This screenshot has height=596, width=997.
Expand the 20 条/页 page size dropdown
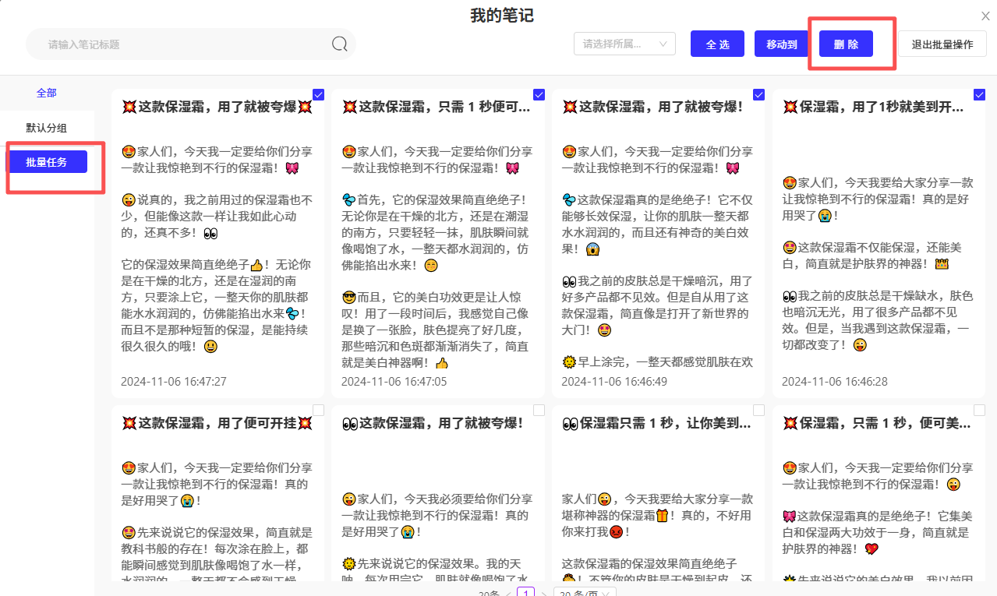point(585,594)
